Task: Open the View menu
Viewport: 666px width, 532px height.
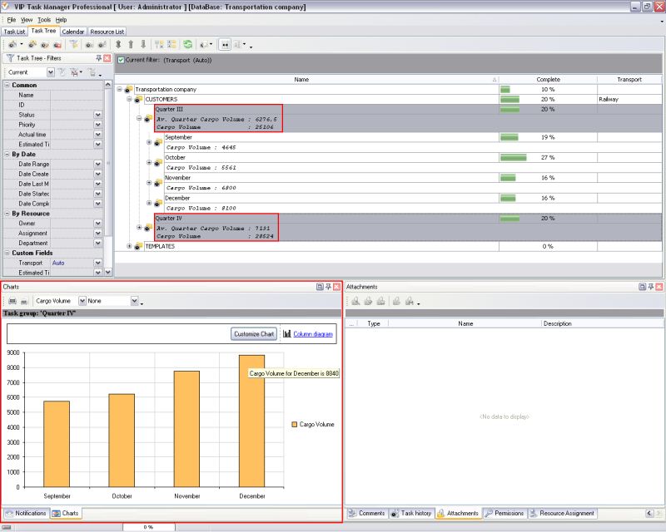Action: (27, 19)
